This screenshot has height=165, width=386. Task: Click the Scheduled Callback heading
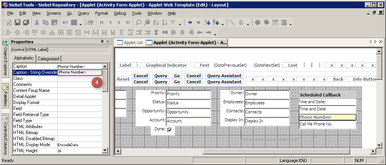(x=320, y=95)
